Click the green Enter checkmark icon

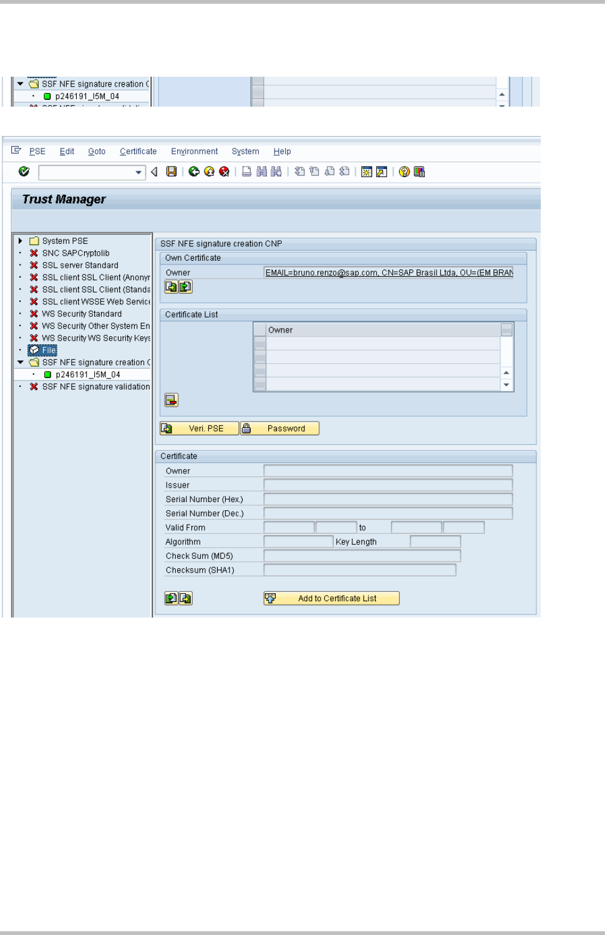click(24, 172)
